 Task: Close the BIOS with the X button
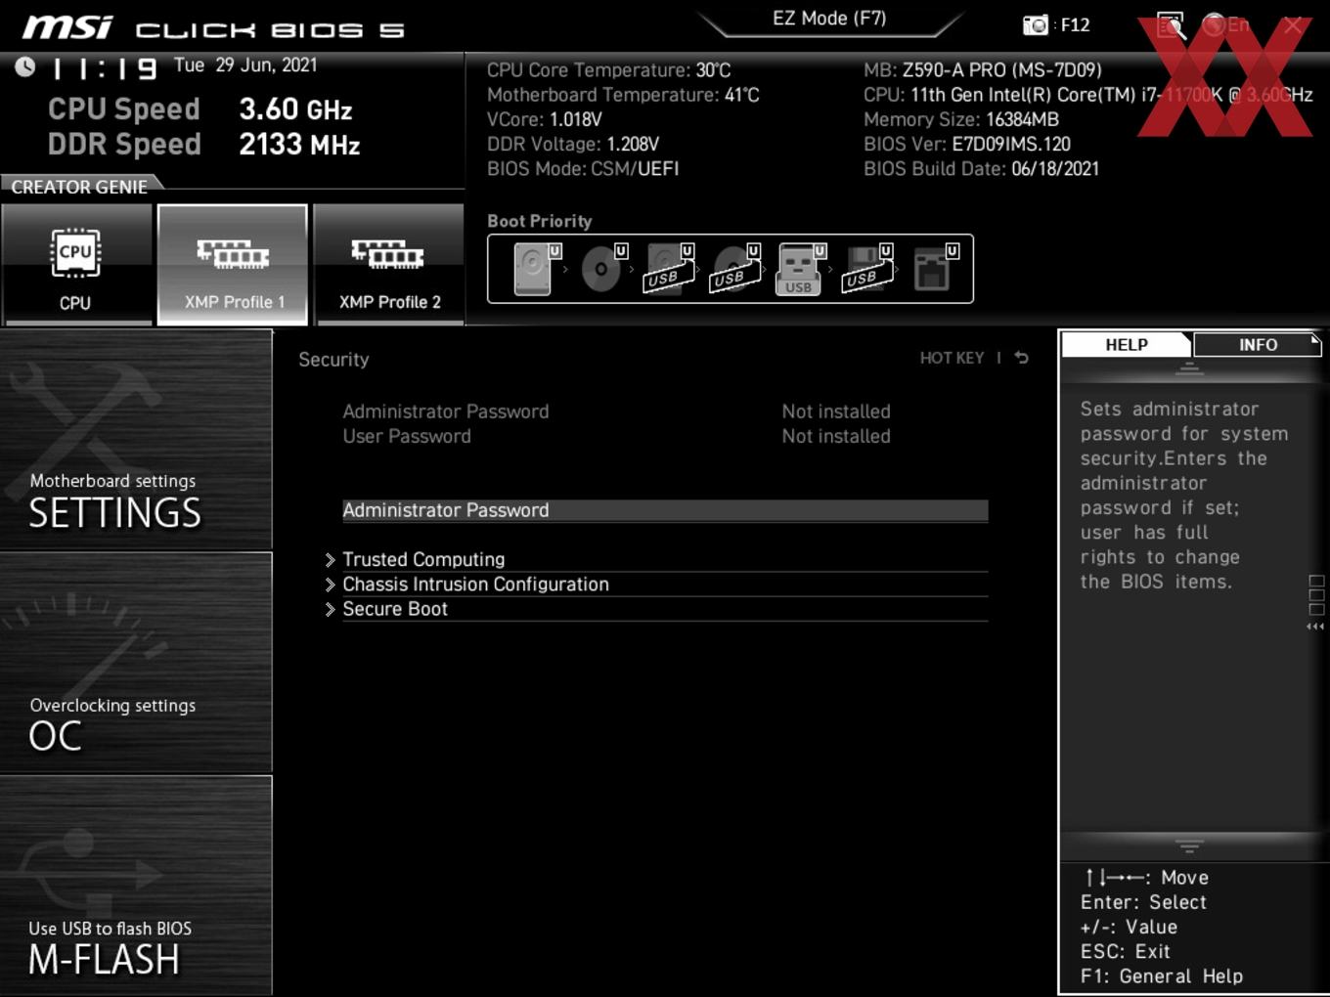[1293, 25]
